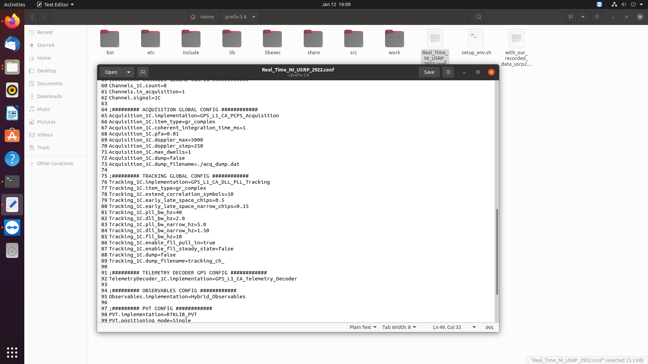Go back using the navigation arrow
648x364 pixels.
pos(32,17)
